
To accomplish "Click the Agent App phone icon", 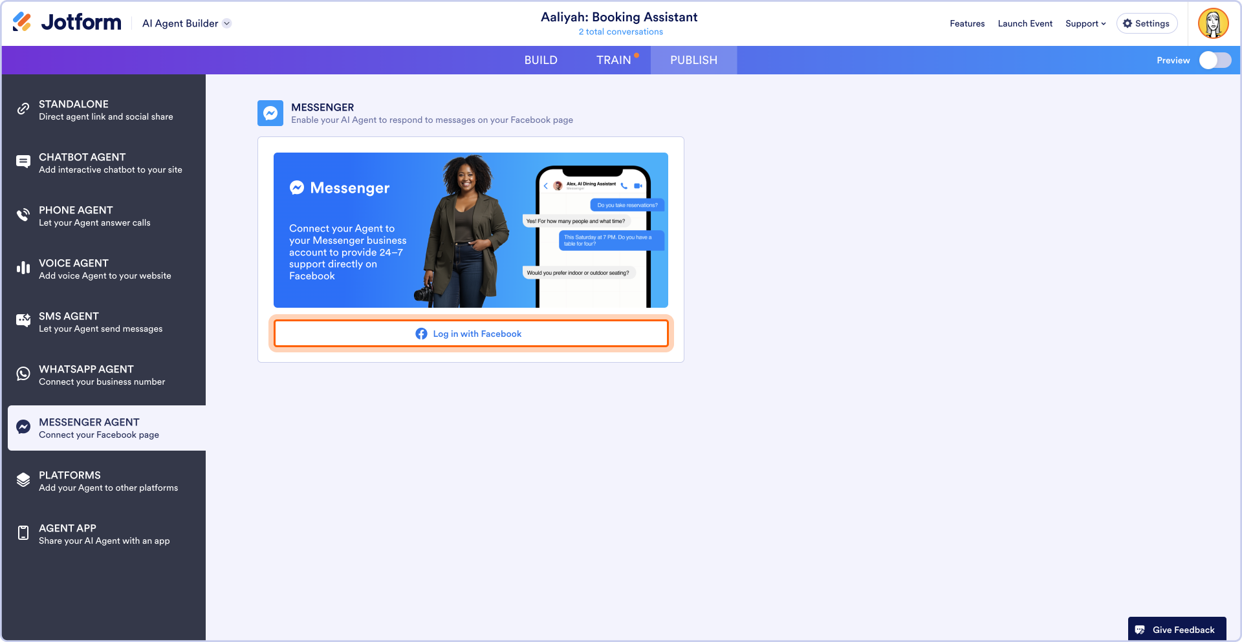I will (23, 533).
